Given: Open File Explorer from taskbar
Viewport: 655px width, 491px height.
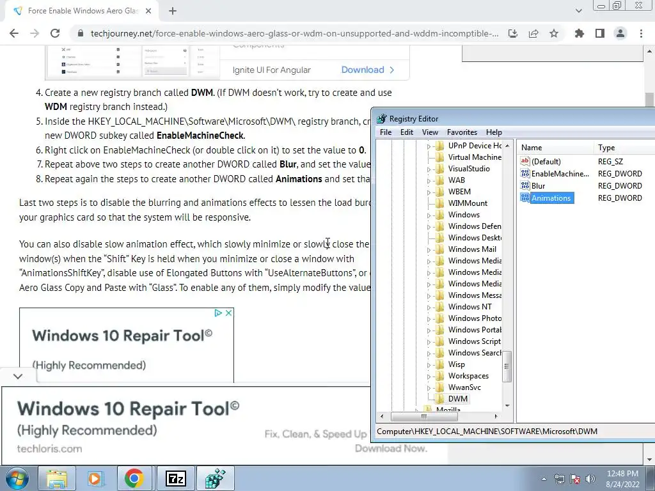Looking at the screenshot, I should (57, 478).
